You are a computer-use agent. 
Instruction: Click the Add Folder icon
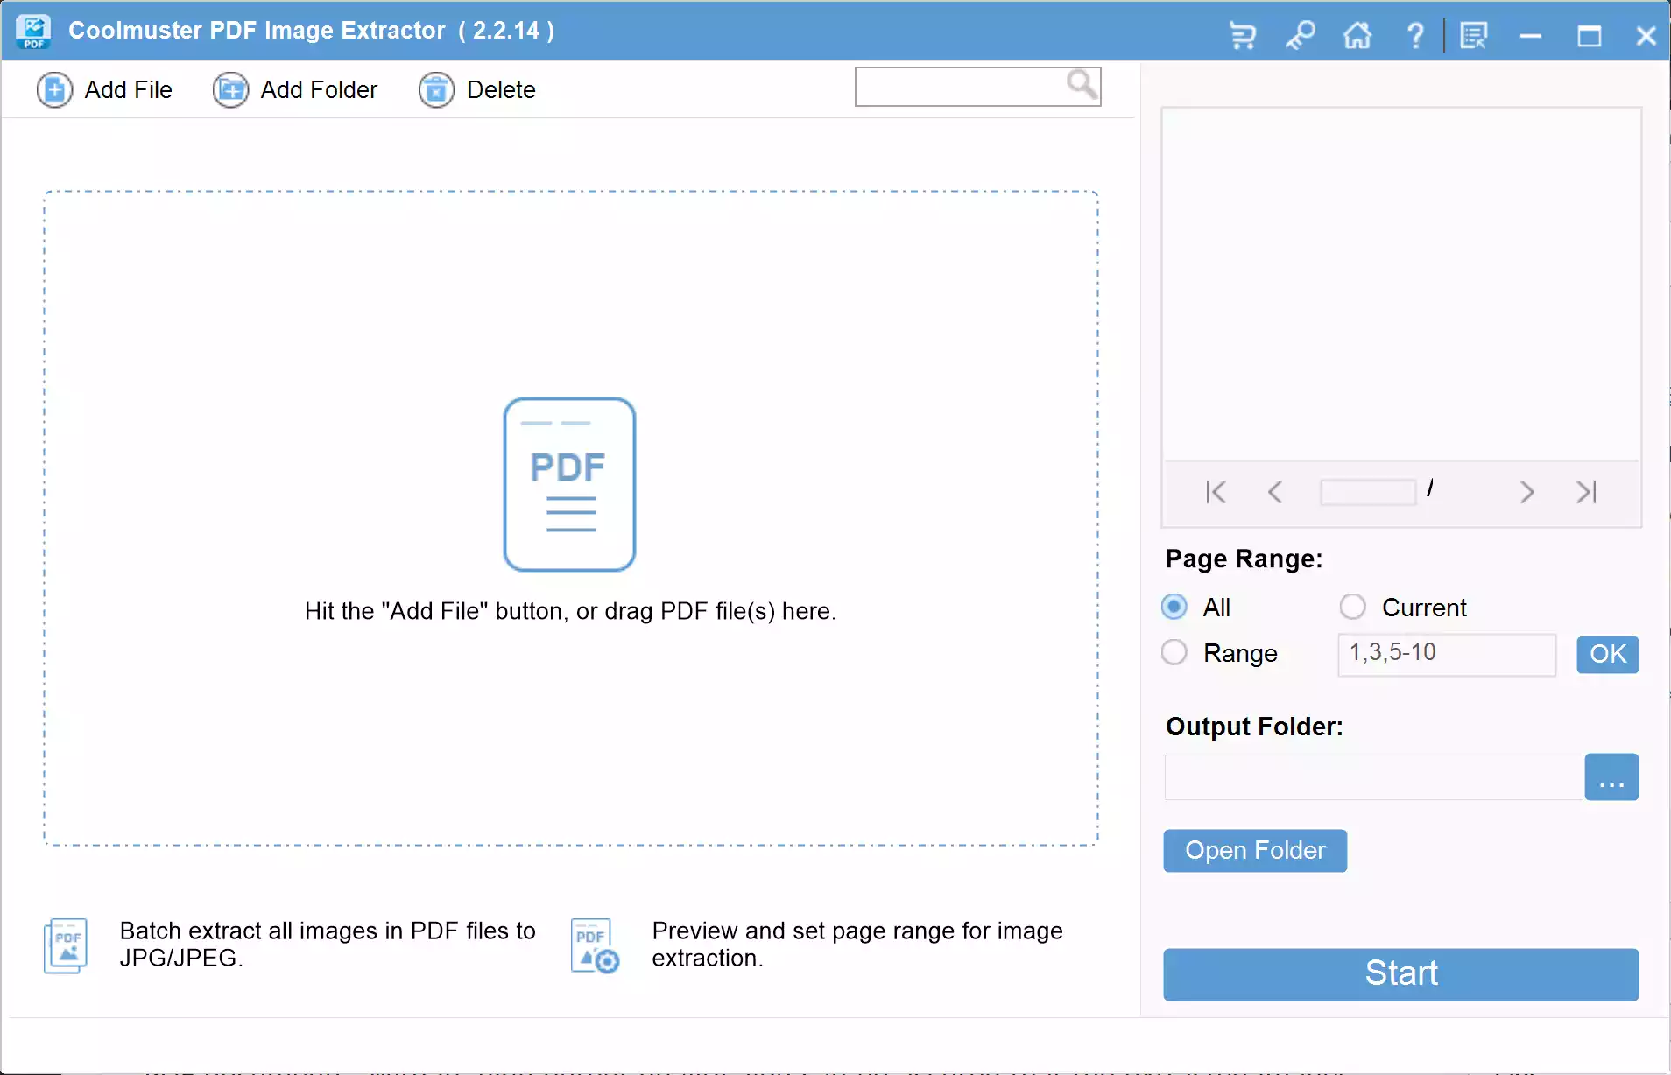point(230,89)
